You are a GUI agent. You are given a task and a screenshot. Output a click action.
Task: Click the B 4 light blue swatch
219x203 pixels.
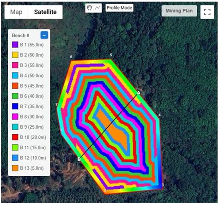click(x=15, y=76)
